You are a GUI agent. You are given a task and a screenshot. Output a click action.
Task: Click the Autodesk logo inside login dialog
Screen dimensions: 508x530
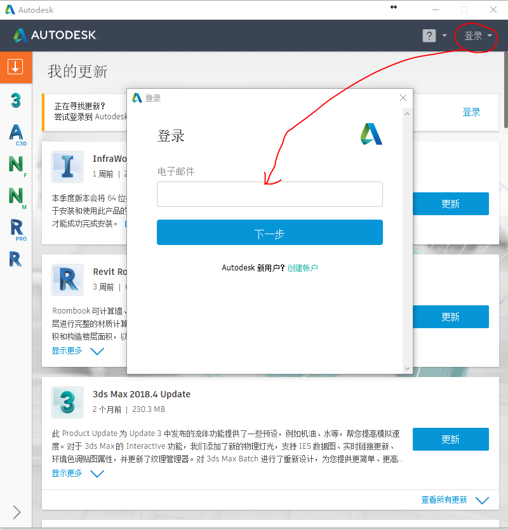[x=371, y=134]
